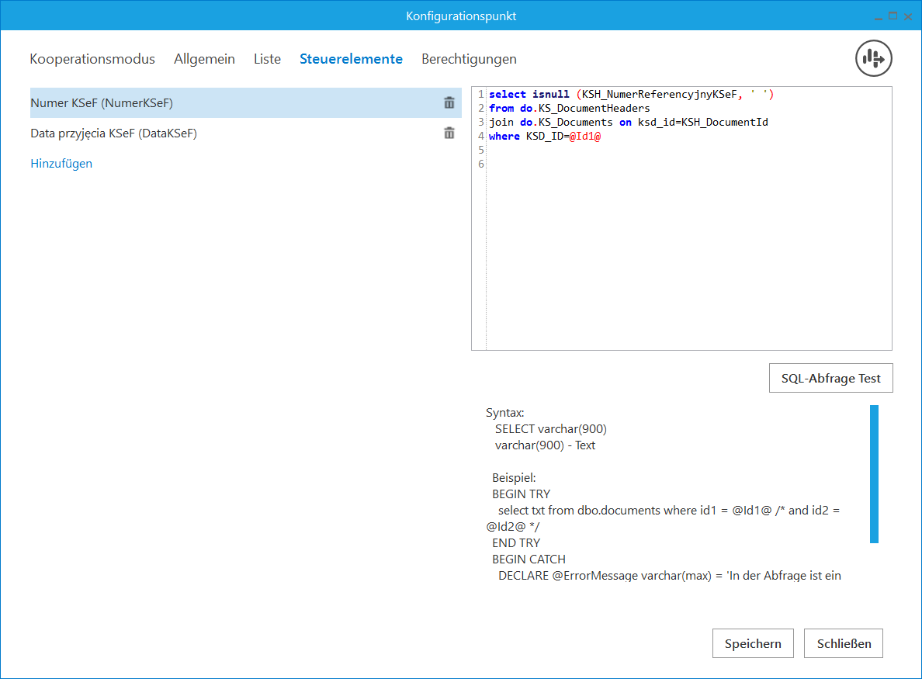Viewport: 922px width, 679px height.
Task: Click the 'BEGIN CATCH' example line
Action: tap(529, 559)
